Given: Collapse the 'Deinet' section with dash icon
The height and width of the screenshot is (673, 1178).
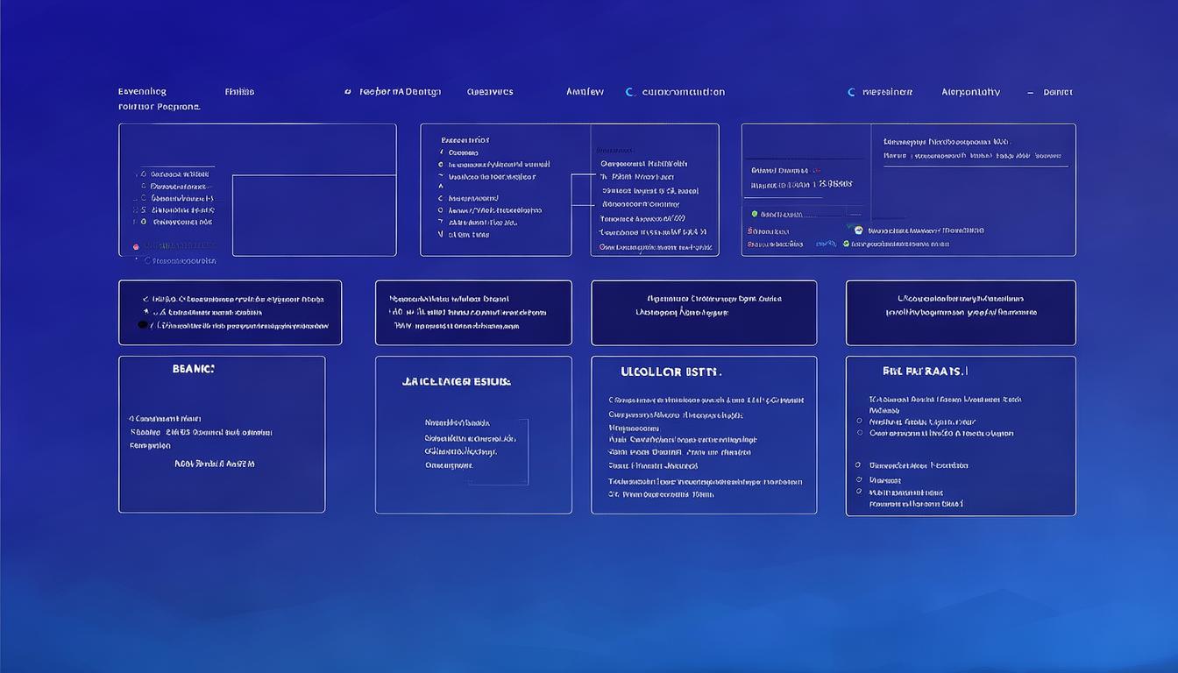Looking at the screenshot, I should pyautogui.click(x=1030, y=92).
